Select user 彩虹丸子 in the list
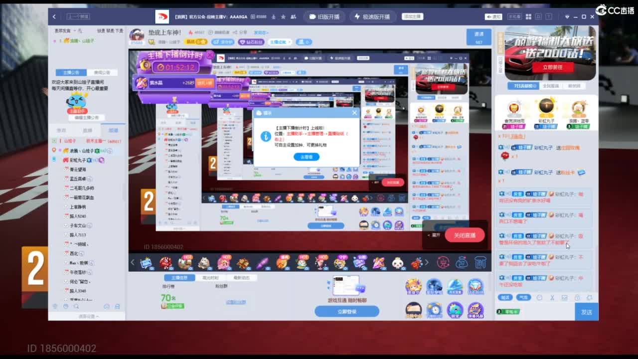 pyautogui.click(x=78, y=160)
